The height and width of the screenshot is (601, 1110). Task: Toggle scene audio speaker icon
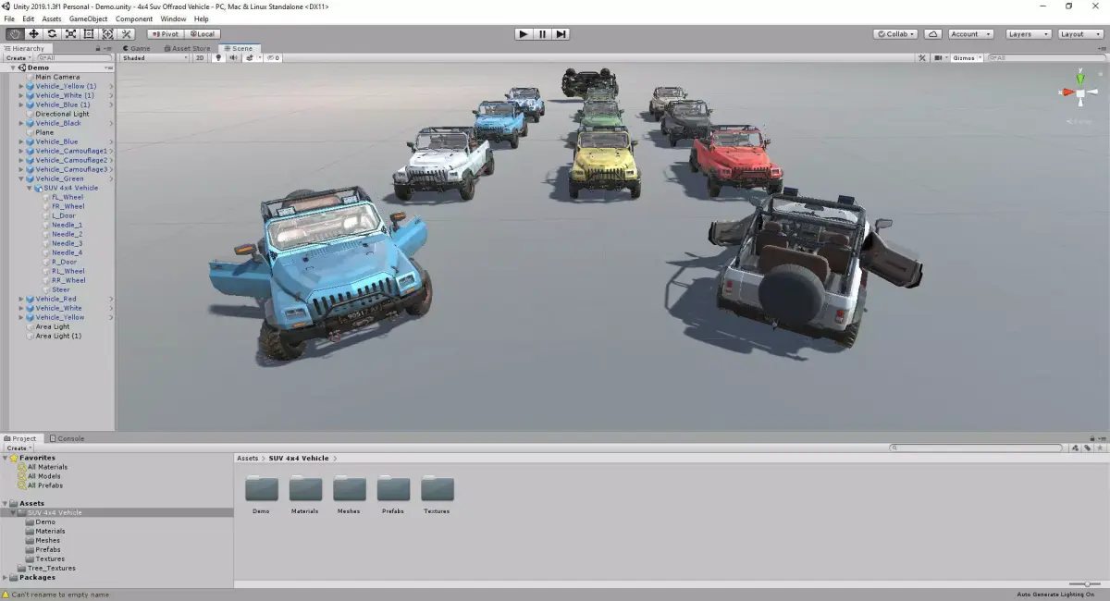(x=234, y=57)
